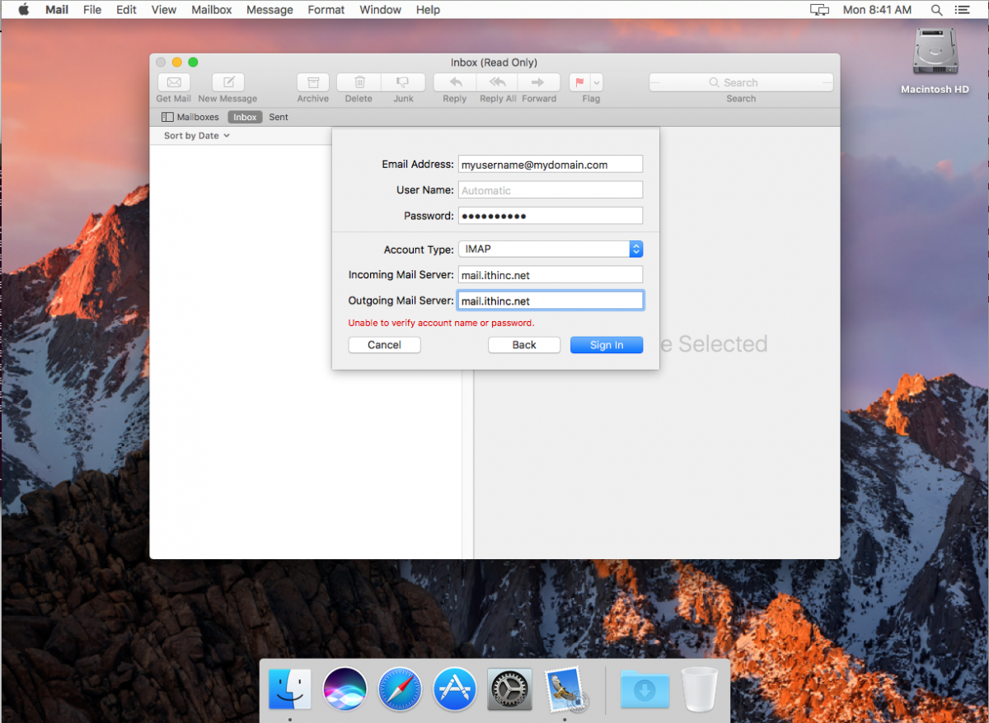Click the Reply arrow icon
989x723 pixels.
455,82
